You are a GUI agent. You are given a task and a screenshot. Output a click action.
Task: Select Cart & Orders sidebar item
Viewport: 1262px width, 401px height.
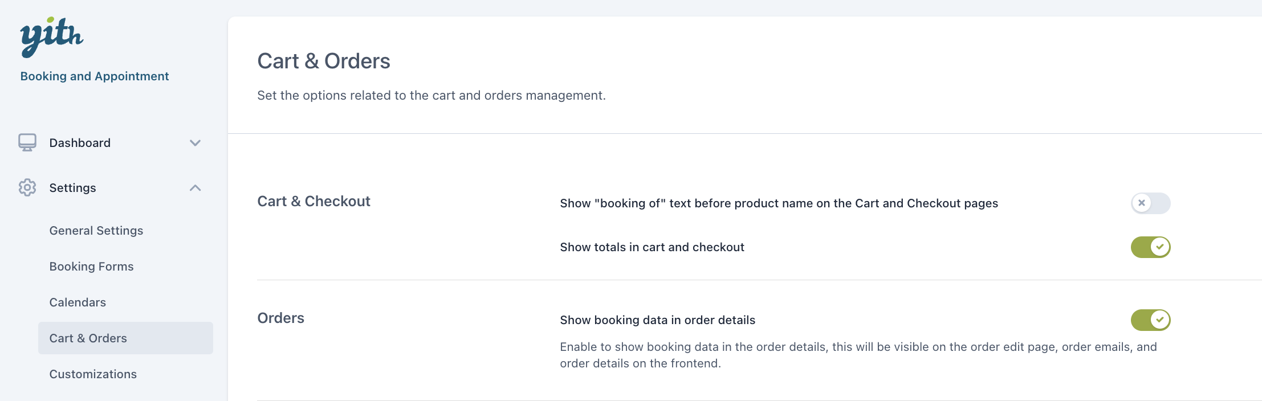[88, 338]
